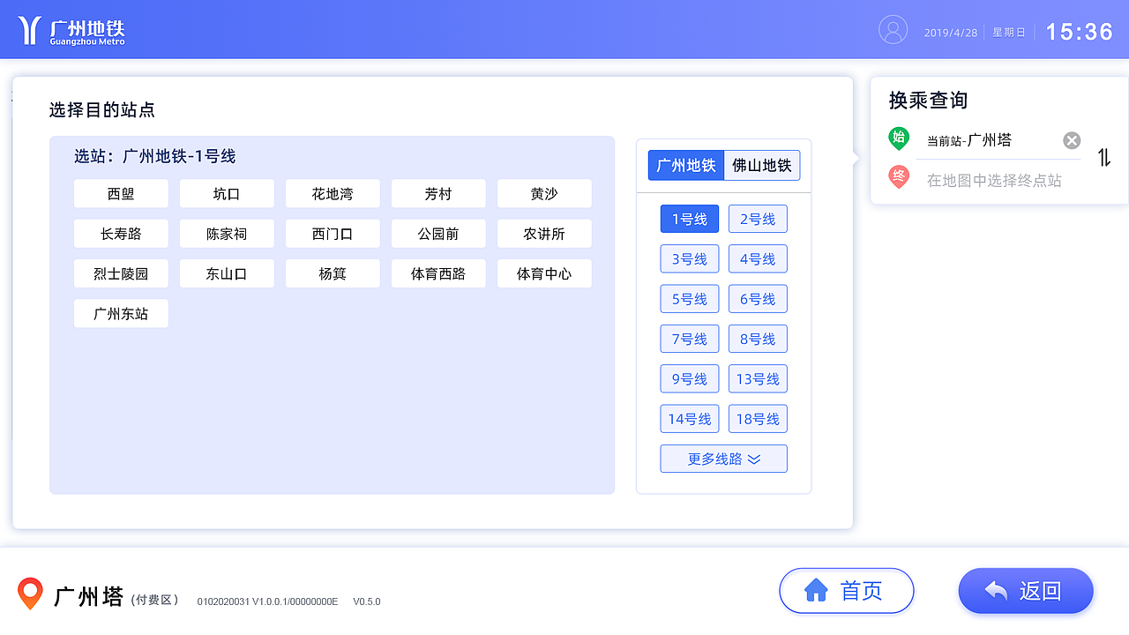Choose the 18号线 line
This screenshot has height=635, width=1129.
pos(758,419)
